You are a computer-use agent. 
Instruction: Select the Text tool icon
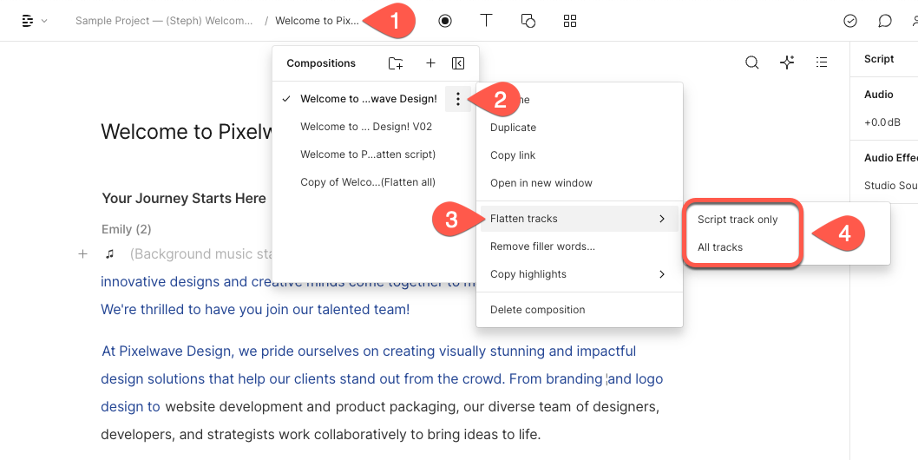[x=486, y=21]
